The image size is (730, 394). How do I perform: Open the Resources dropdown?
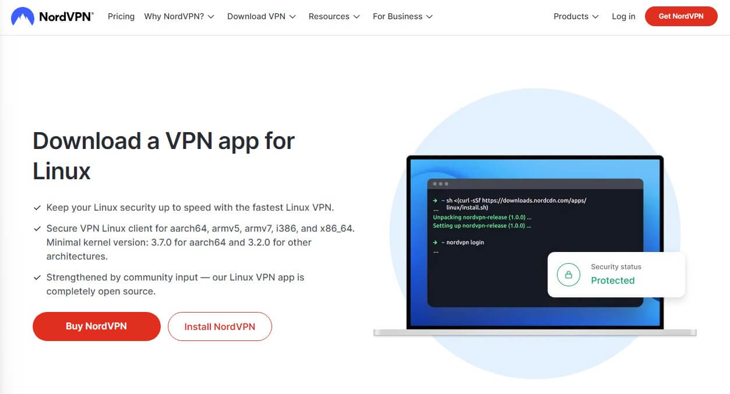(x=334, y=16)
